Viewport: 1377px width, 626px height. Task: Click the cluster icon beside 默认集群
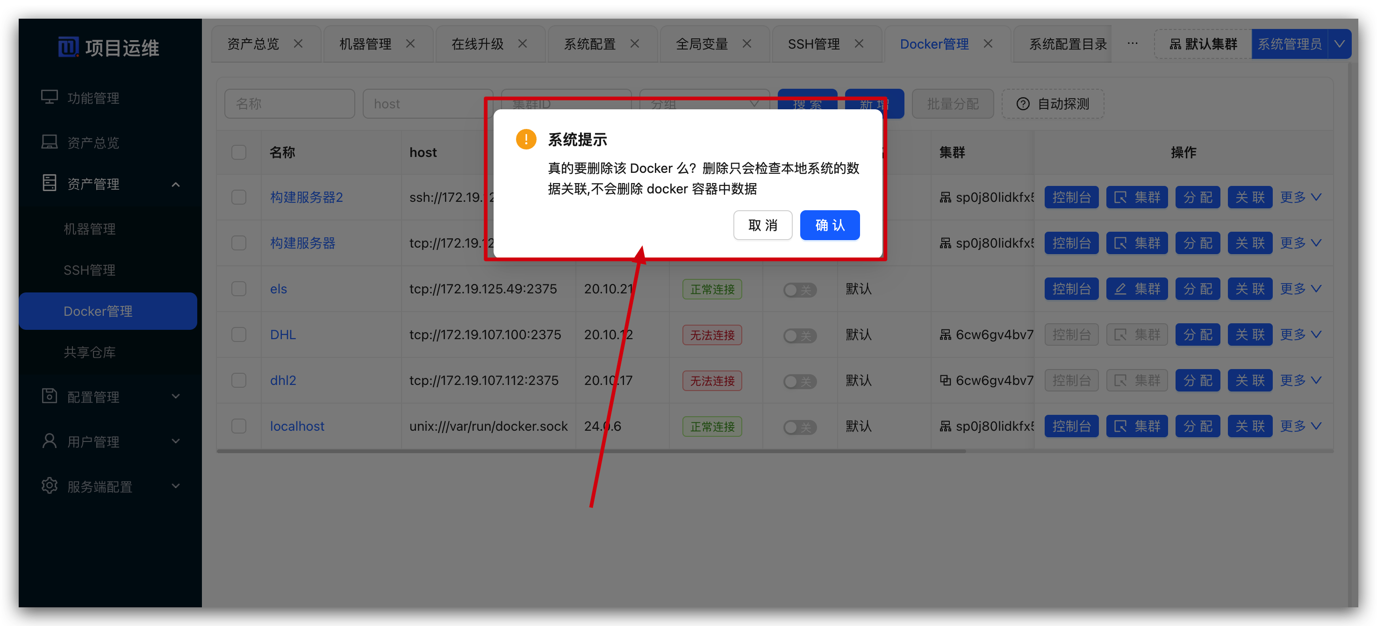(x=1175, y=44)
